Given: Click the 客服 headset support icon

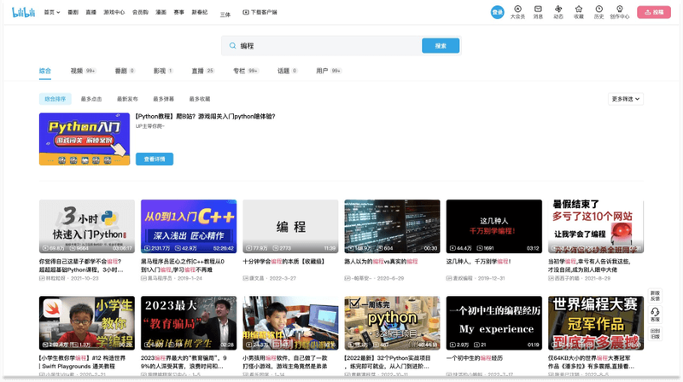Looking at the screenshot, I should click(x=655, y=314).
